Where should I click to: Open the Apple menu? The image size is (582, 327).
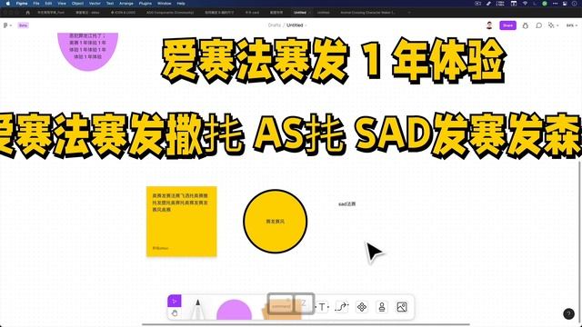pos(8,4)
